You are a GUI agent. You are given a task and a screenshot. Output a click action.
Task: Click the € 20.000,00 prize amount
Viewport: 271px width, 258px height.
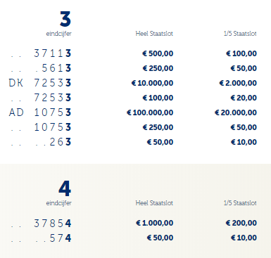point(236,112)
